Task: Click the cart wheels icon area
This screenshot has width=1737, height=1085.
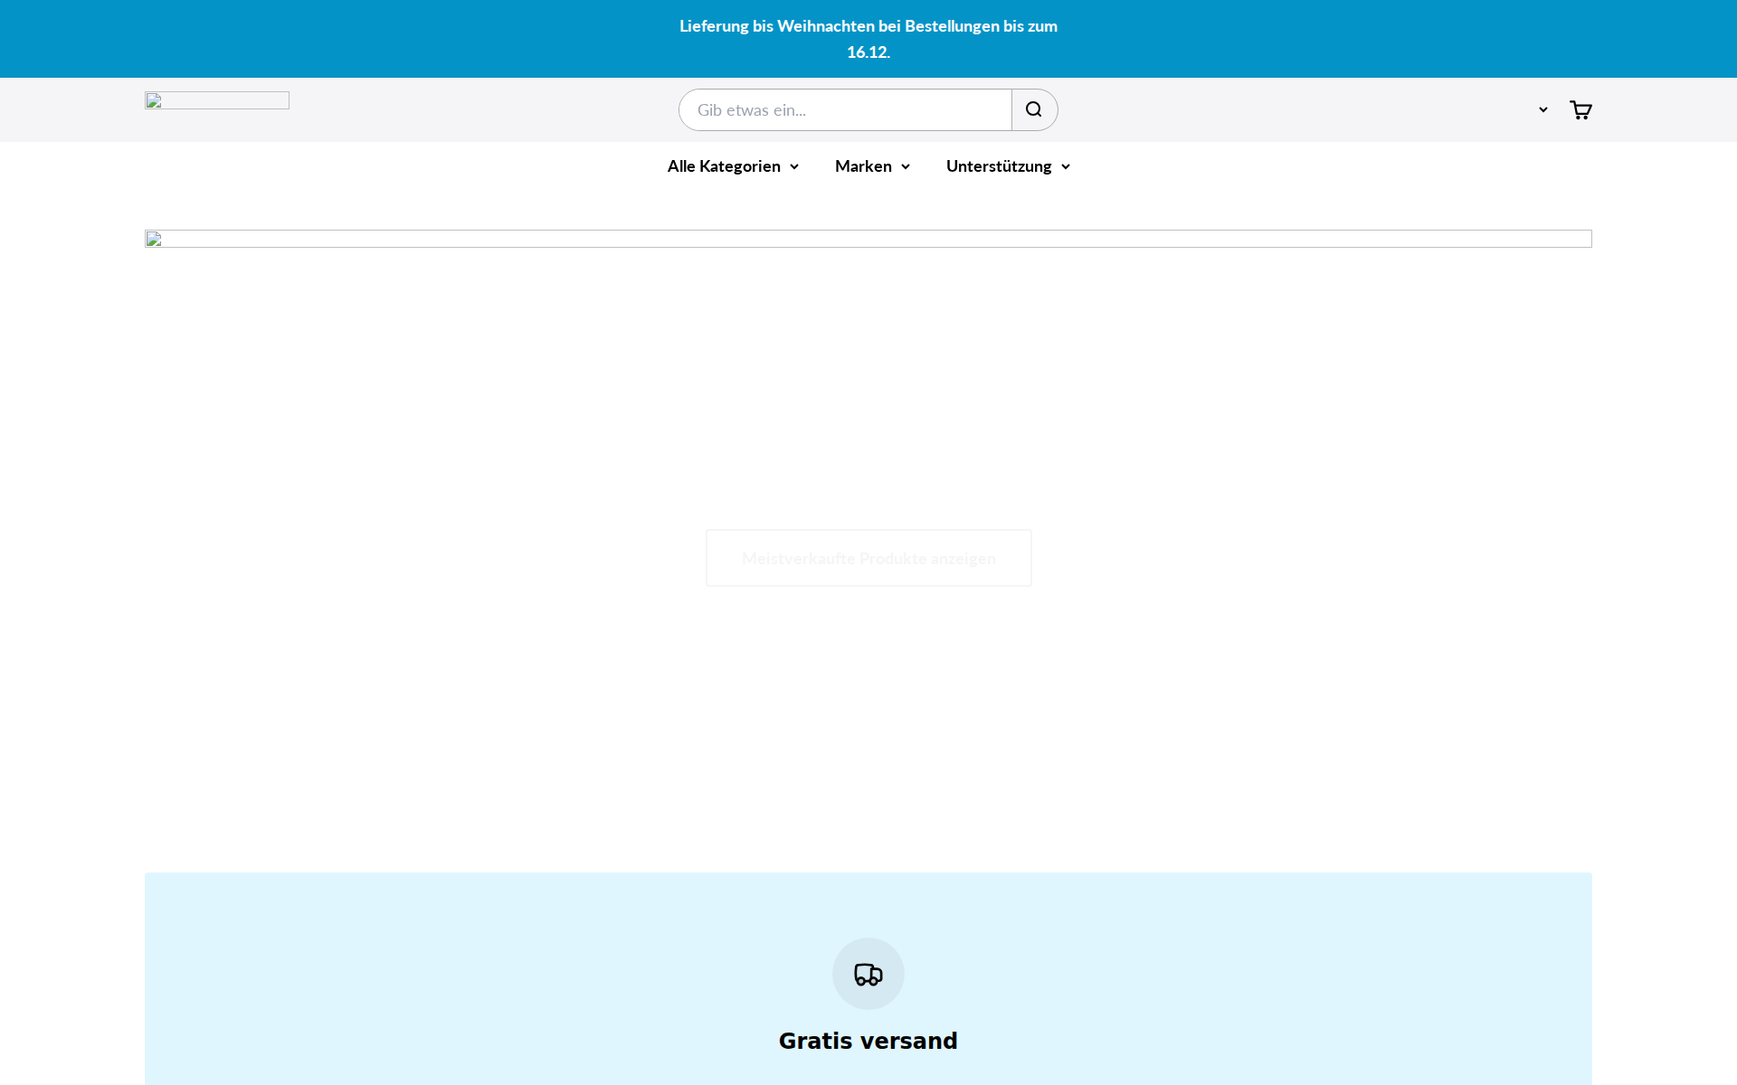Action: pos(1583,116)
